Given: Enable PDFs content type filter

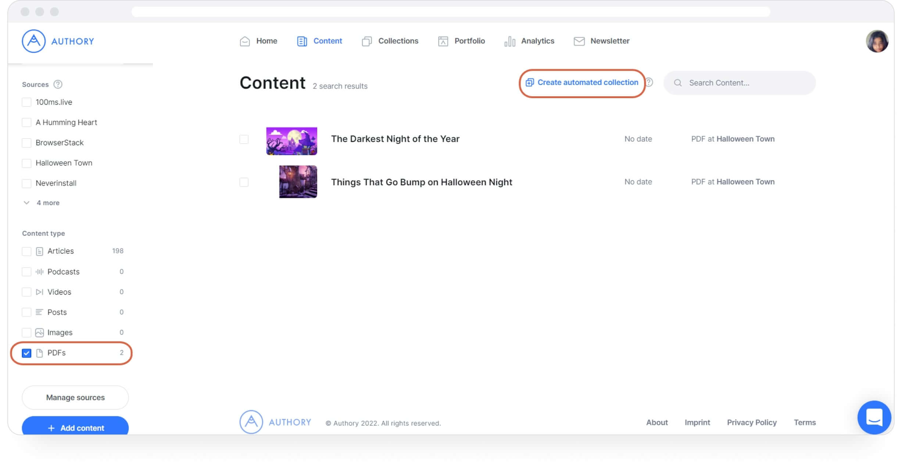Looking at the screenshot, I should [x=26, y=353].
